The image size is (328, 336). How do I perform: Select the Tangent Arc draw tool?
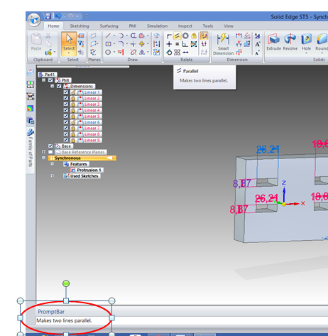tap(121, 36)
